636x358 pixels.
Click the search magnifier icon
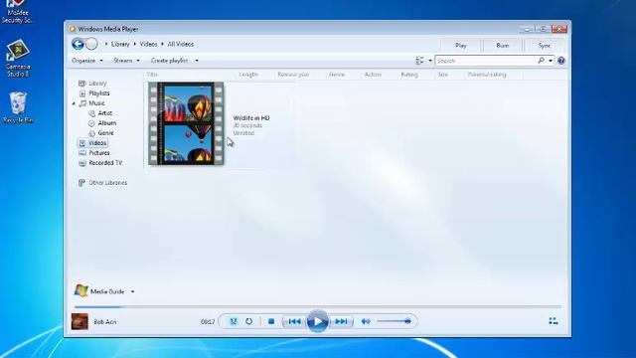click(x=541, y=61)
